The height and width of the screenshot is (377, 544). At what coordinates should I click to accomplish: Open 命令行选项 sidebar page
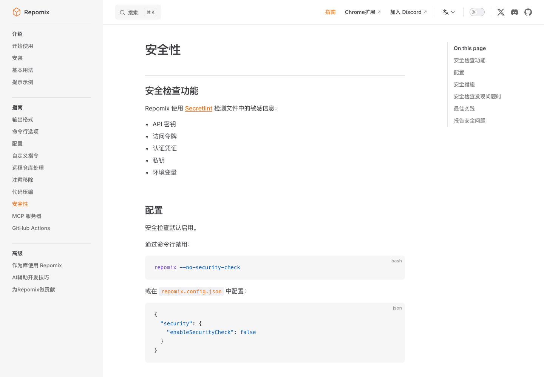pos(25,132)
